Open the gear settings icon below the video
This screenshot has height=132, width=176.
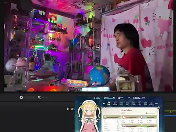(x=21, y=98)
